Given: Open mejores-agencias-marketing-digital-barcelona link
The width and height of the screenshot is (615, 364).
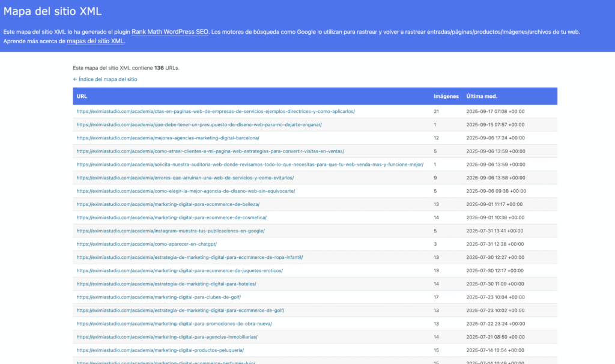Looking at the screenshot, I should [168, 138].
